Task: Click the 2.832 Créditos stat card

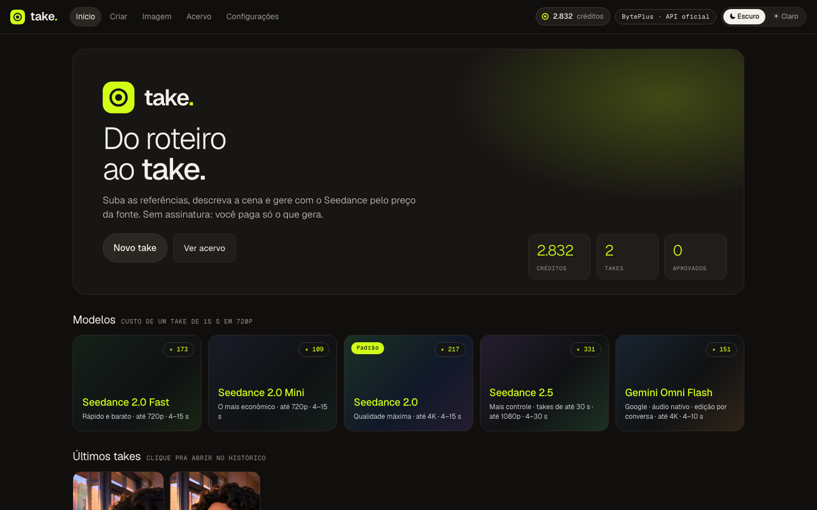Action: [x=559, y=257]
